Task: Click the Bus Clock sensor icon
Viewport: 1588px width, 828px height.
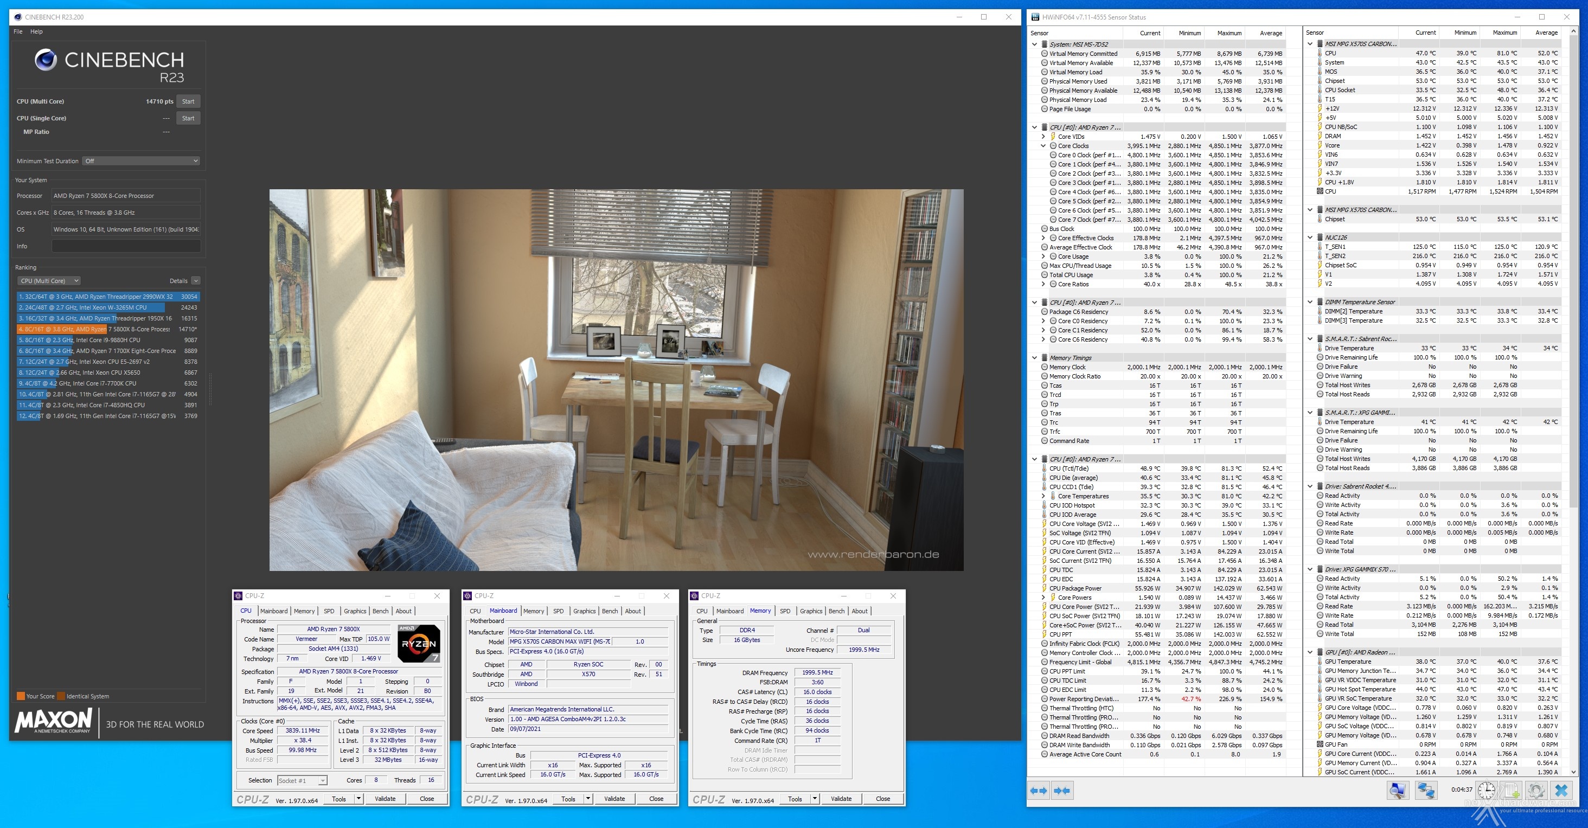Action: pos(1044,229)
